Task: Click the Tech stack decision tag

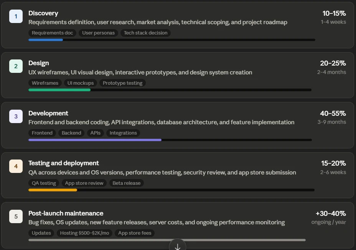Action: coord(145,33)
